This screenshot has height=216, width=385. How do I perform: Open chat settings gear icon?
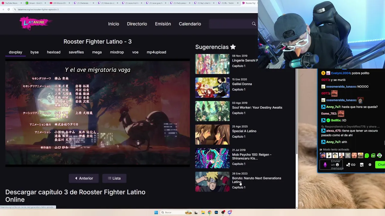coord(370,165)
